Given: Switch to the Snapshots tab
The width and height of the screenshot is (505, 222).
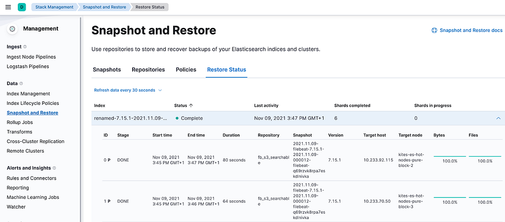Looking at the screenshot, I should click(x=107, y=69).
